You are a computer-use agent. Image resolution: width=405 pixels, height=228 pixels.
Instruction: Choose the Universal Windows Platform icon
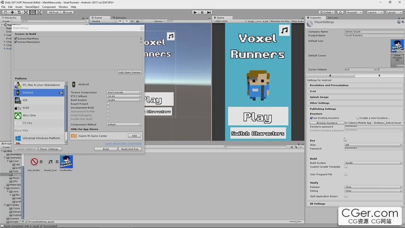tap(18, 138)
